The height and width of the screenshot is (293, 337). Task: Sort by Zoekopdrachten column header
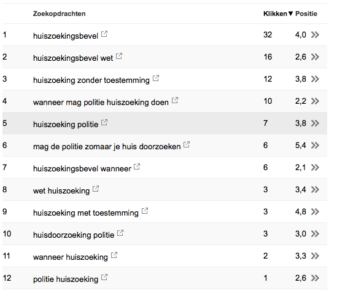pos(59,14)
